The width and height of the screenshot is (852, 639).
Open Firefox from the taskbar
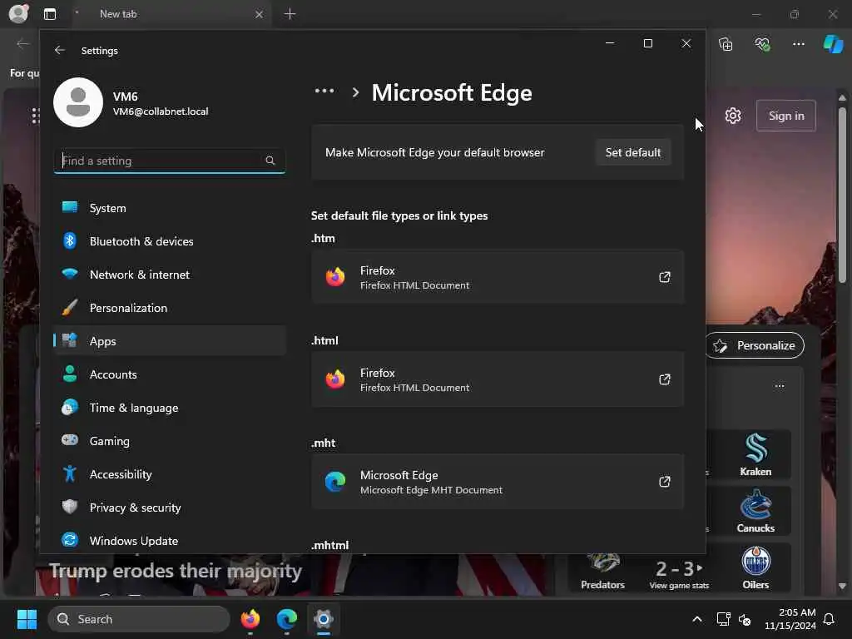[x=250, y=619]
